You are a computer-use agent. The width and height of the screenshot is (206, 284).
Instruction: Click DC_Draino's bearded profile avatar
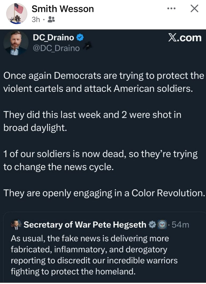point(16,43)
